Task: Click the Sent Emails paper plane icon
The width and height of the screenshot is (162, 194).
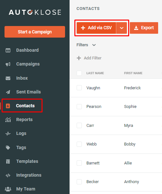Action: (8, 92)
